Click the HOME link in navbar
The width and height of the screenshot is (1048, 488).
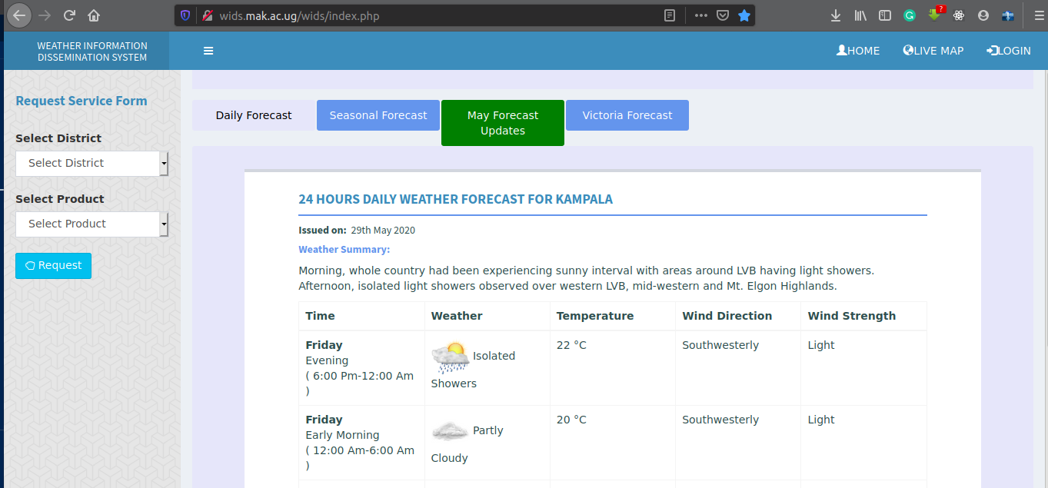click(858, 51)
